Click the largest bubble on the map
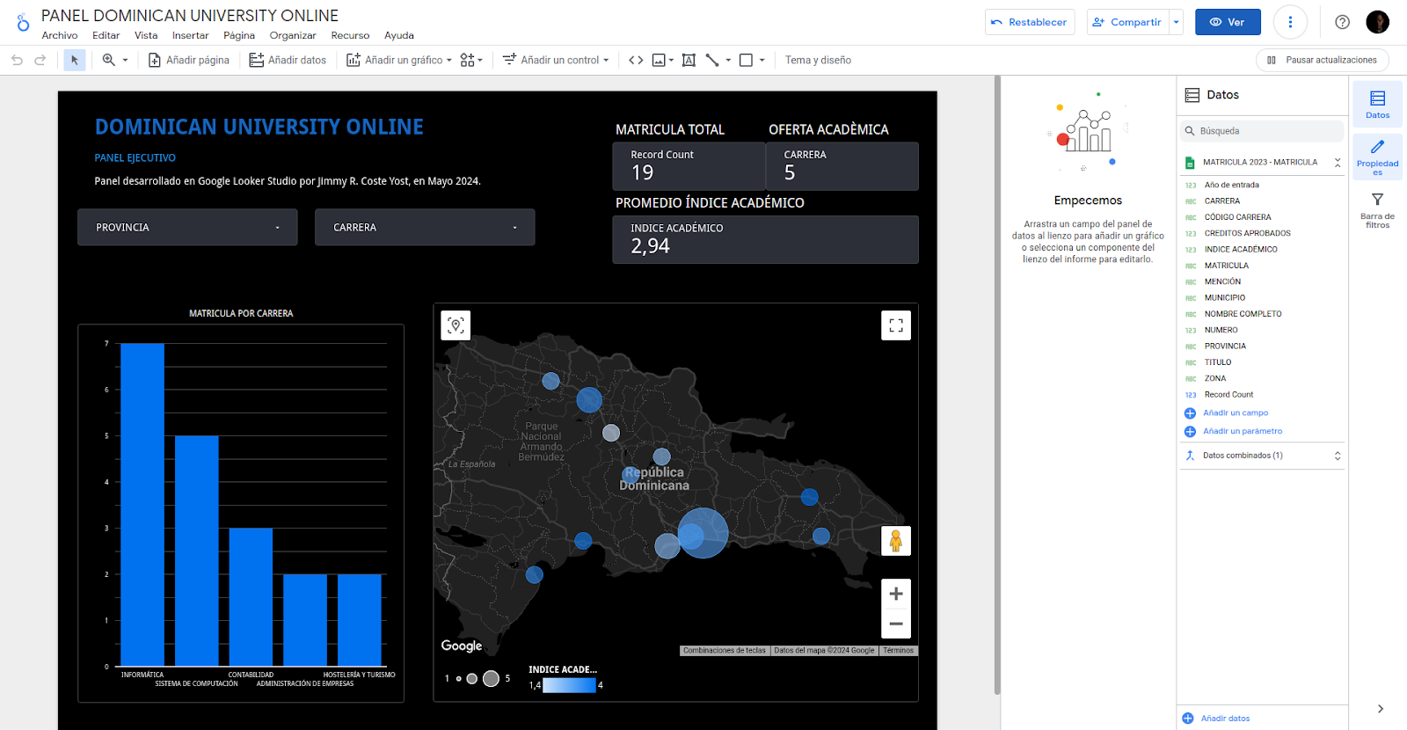 pyautogui.click(x=703, y=533)
